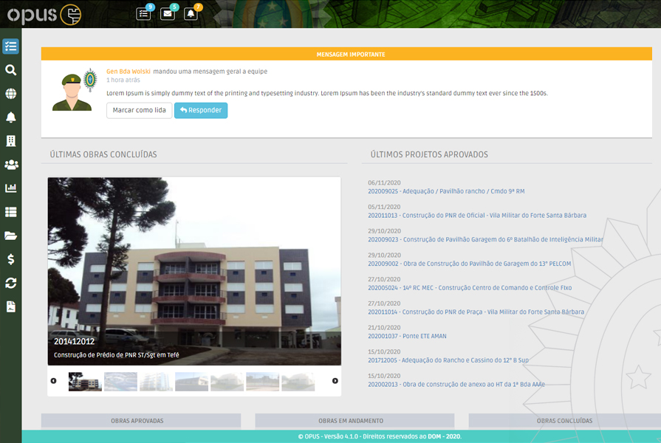Switch to Obras Aprovadas tab
This screenshot has width=661, height=443.
tap(141, 421)
